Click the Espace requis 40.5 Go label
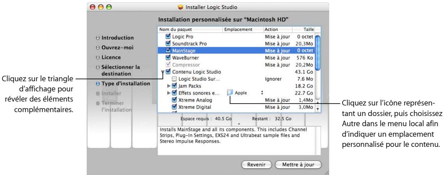This screenshot has width=444, height=175. 207,119
